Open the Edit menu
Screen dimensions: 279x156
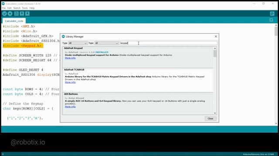10,8
